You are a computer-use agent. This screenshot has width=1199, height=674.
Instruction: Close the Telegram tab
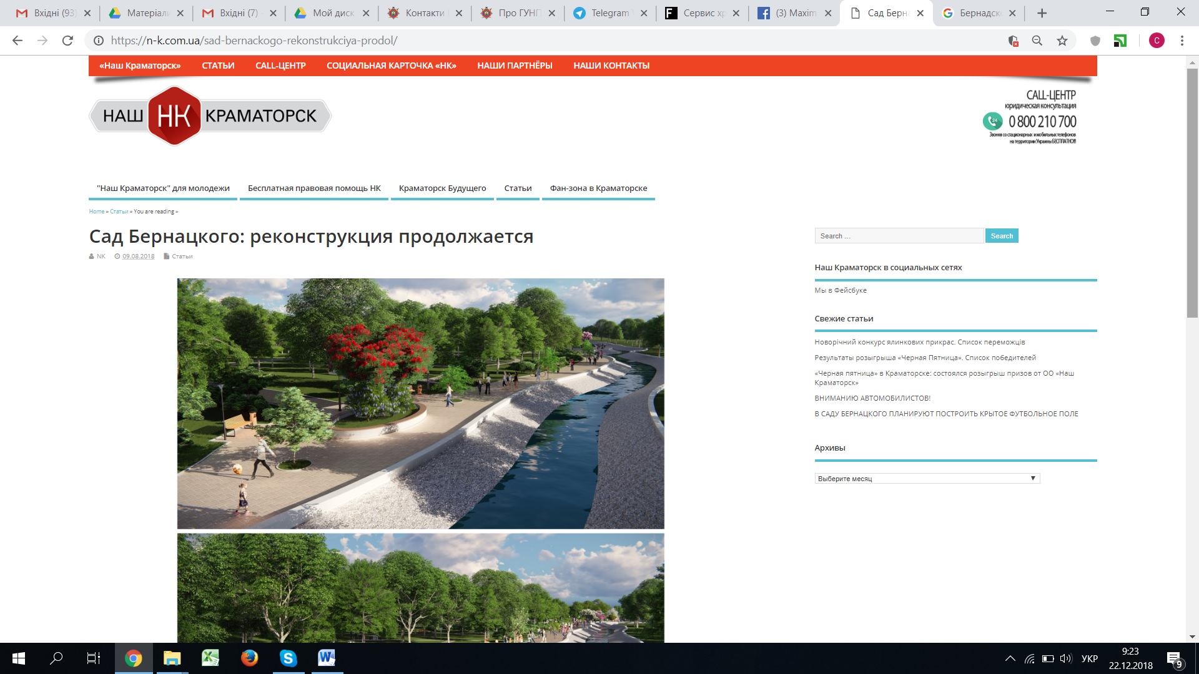644,13
